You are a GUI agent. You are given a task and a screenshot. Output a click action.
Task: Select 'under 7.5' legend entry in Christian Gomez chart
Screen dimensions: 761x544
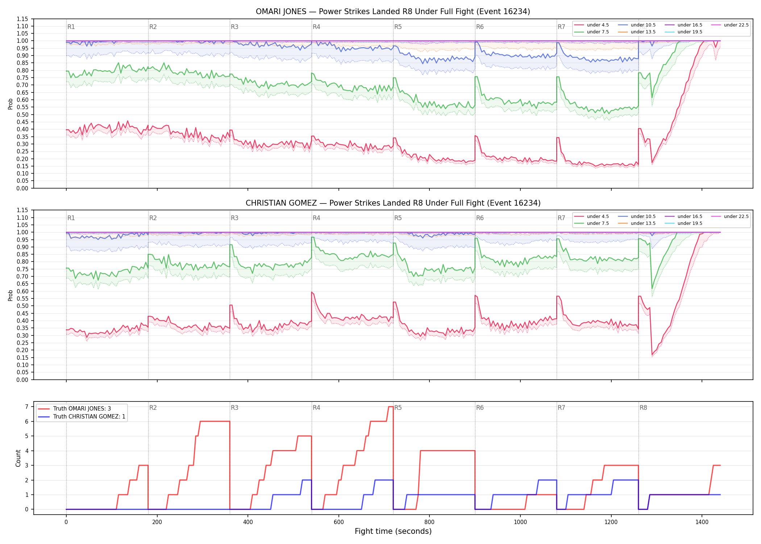pos(591,223)
